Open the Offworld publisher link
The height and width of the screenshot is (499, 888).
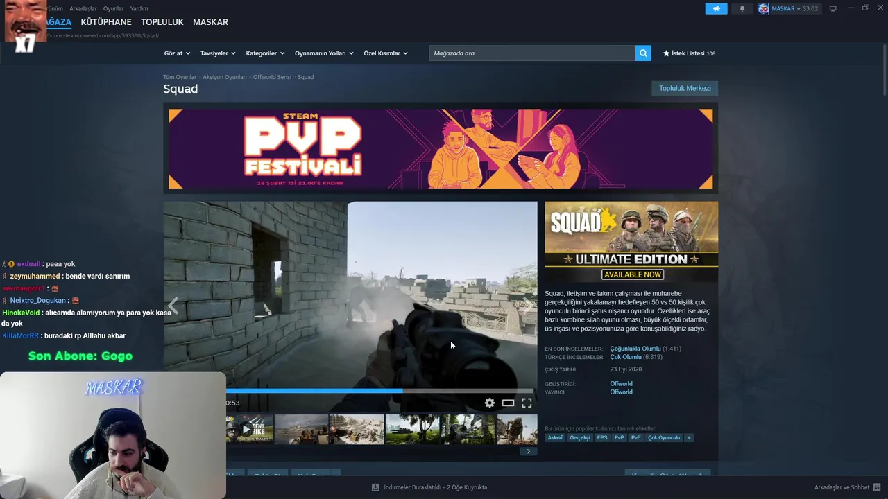[621, 392]
